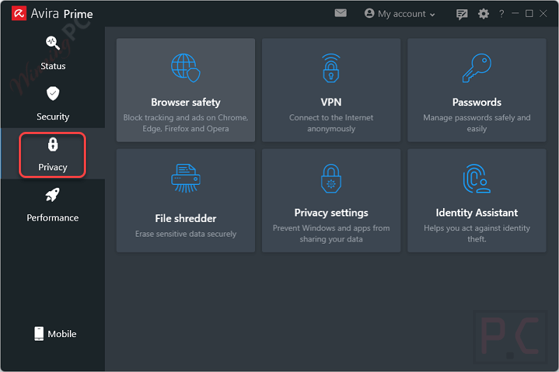This screenshot has height=372, width=559.
Task: Click the Avira logo in title bar
Action: coord(19,13)
